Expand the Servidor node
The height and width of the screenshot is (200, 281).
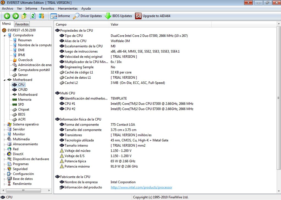[4, 129]
